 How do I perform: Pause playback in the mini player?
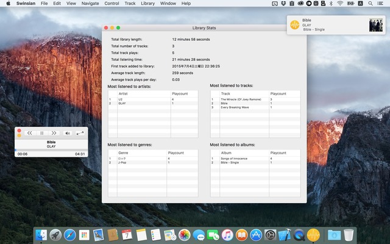(x=42, y=133)
